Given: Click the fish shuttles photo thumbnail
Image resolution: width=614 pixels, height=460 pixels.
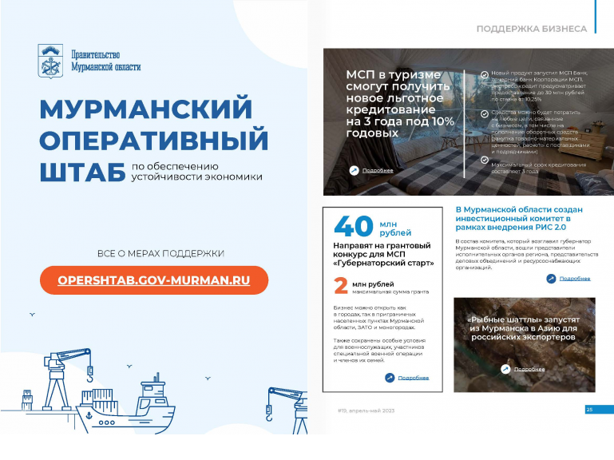Looking at the screenshot, I should pos(525,345).
